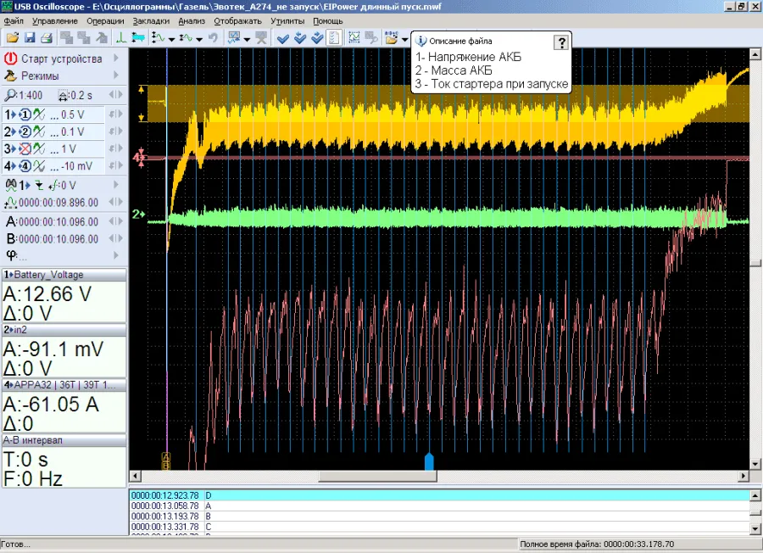This screenshot has height=553, width=763.
Task: Adjust channel 1 0.5 V range arrows
Action: (115, 115)
